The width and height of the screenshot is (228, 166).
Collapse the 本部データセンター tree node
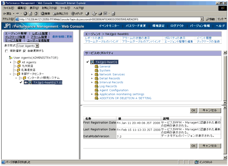click(x=11, y=74)
